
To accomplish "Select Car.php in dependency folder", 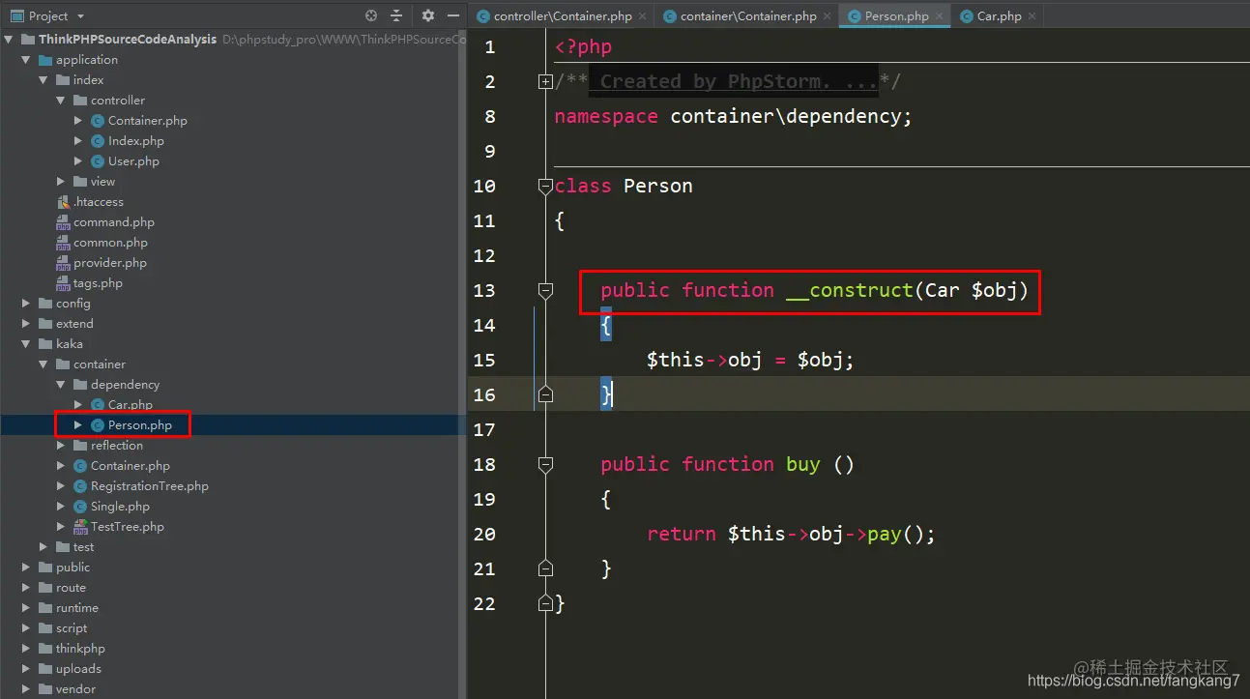I will pyautogui.click(x=131, y=405).
